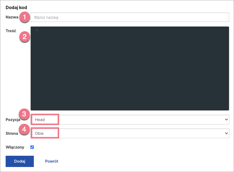
Task: Follow the Powrót link
Action: [x=52, y=161]
